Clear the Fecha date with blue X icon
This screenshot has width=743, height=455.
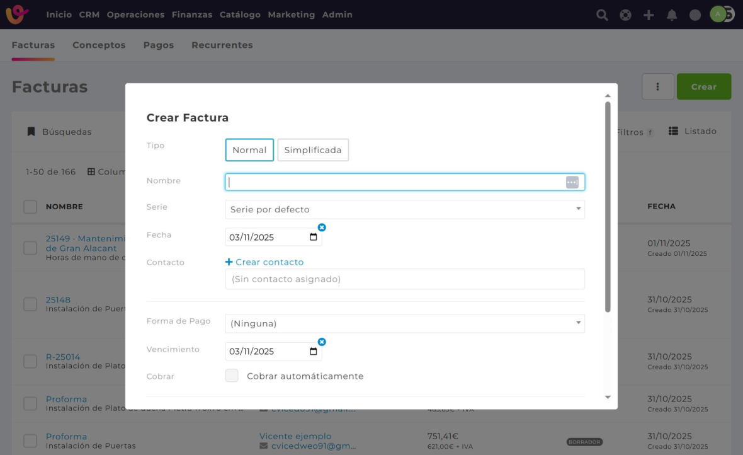(322, 227)
